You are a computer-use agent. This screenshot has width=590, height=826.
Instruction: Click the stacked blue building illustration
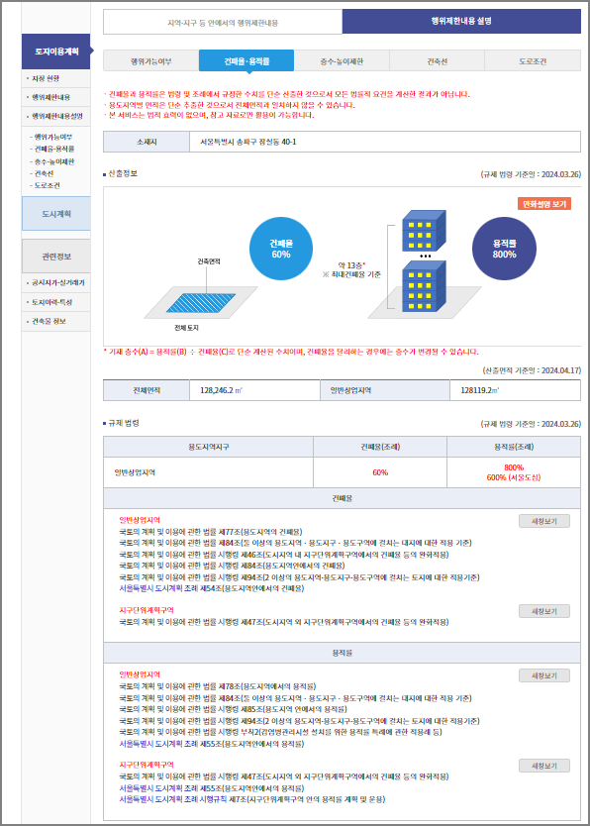[425, 261]
